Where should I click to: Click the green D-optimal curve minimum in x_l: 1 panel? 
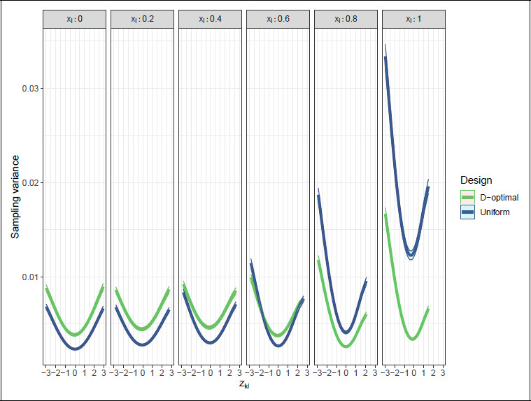click(x=413, y=338)
